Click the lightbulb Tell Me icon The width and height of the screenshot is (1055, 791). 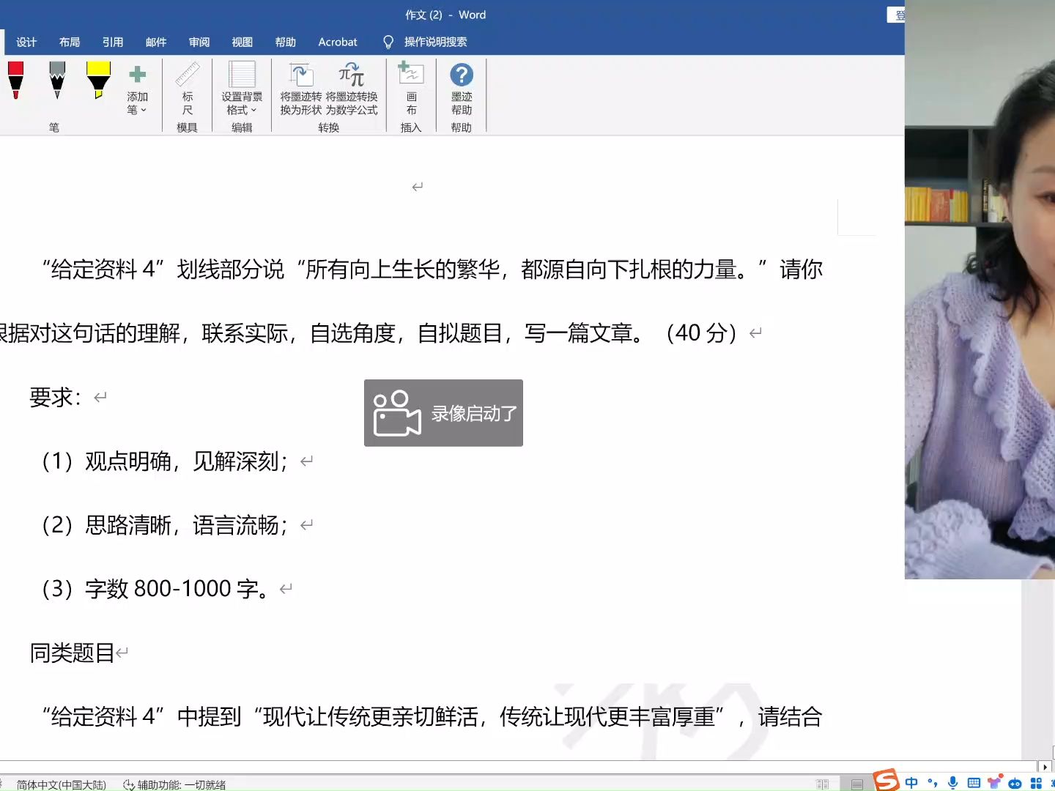[x=388, y=42]
